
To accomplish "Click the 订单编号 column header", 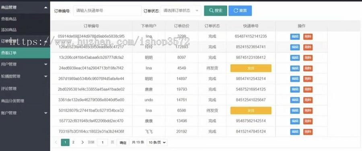I will click(91, 26).
